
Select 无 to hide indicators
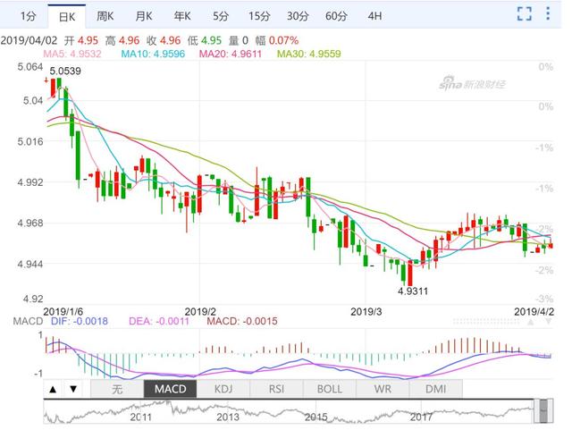tap(117, 389)
